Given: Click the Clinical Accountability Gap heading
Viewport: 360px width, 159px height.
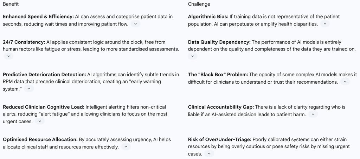Looking at the screenshot, I should coord(221,107).
